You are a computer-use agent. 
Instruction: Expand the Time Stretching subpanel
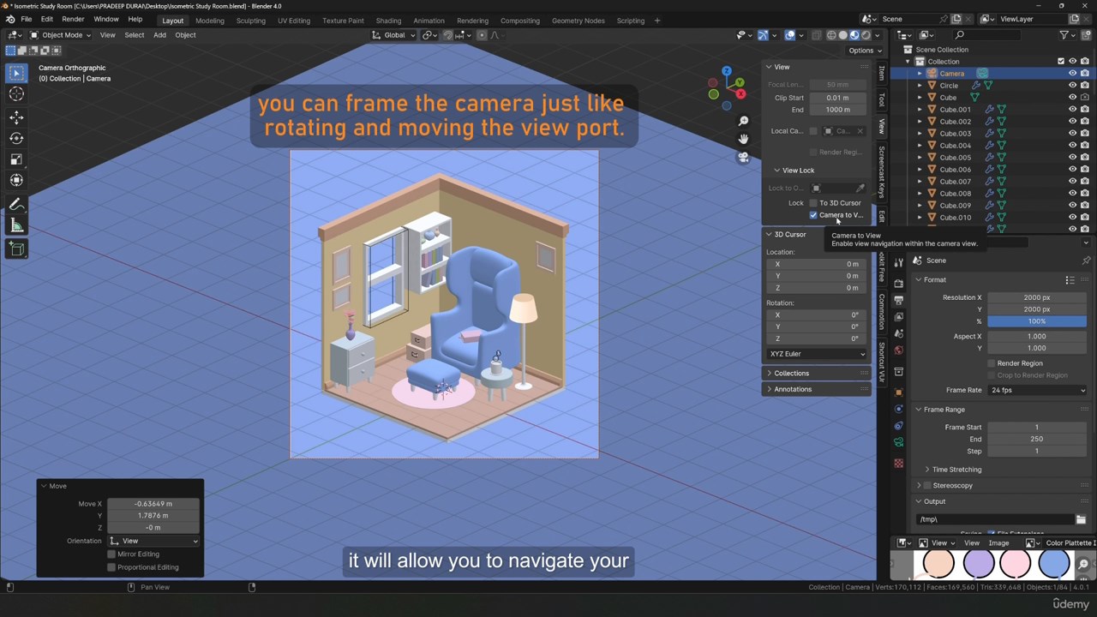click(x=956, y=470)
